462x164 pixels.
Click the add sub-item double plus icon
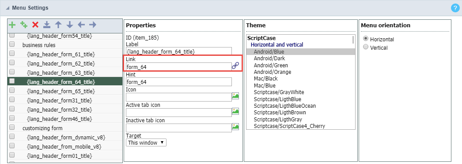(23, 25)
